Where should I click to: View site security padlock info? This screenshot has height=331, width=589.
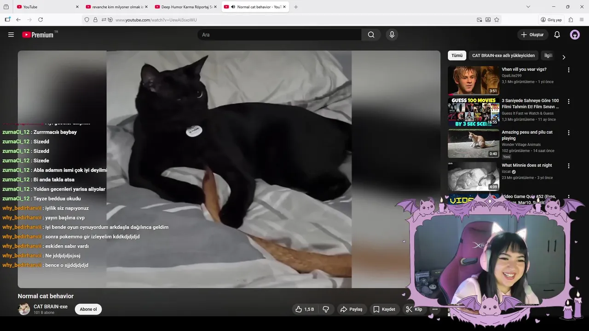coord(95,20)
